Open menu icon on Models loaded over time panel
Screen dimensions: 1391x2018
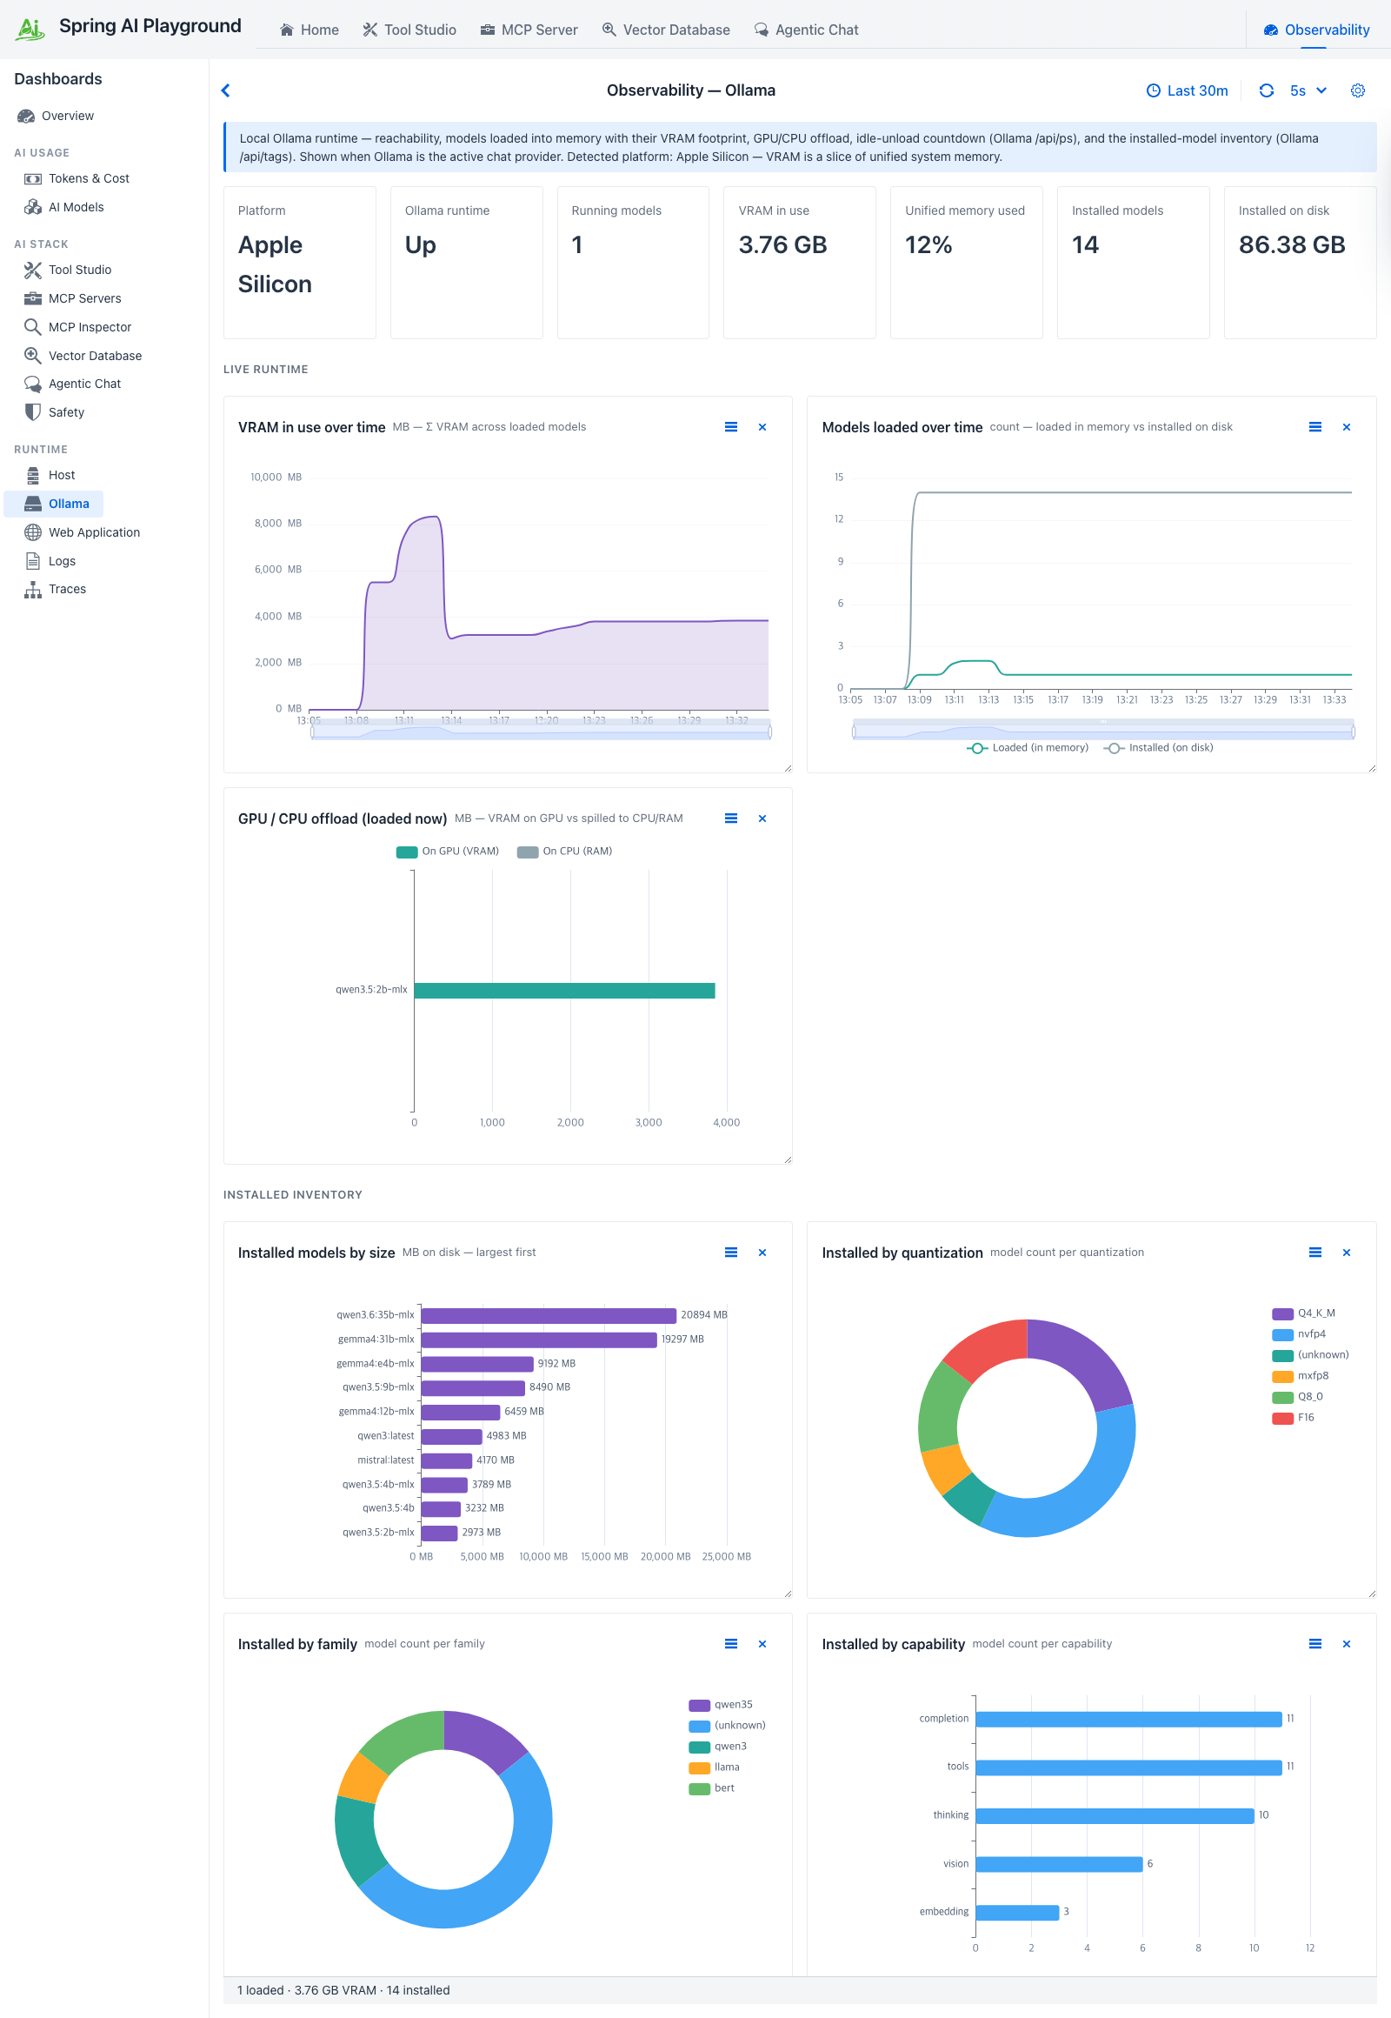coord(1315,427)
